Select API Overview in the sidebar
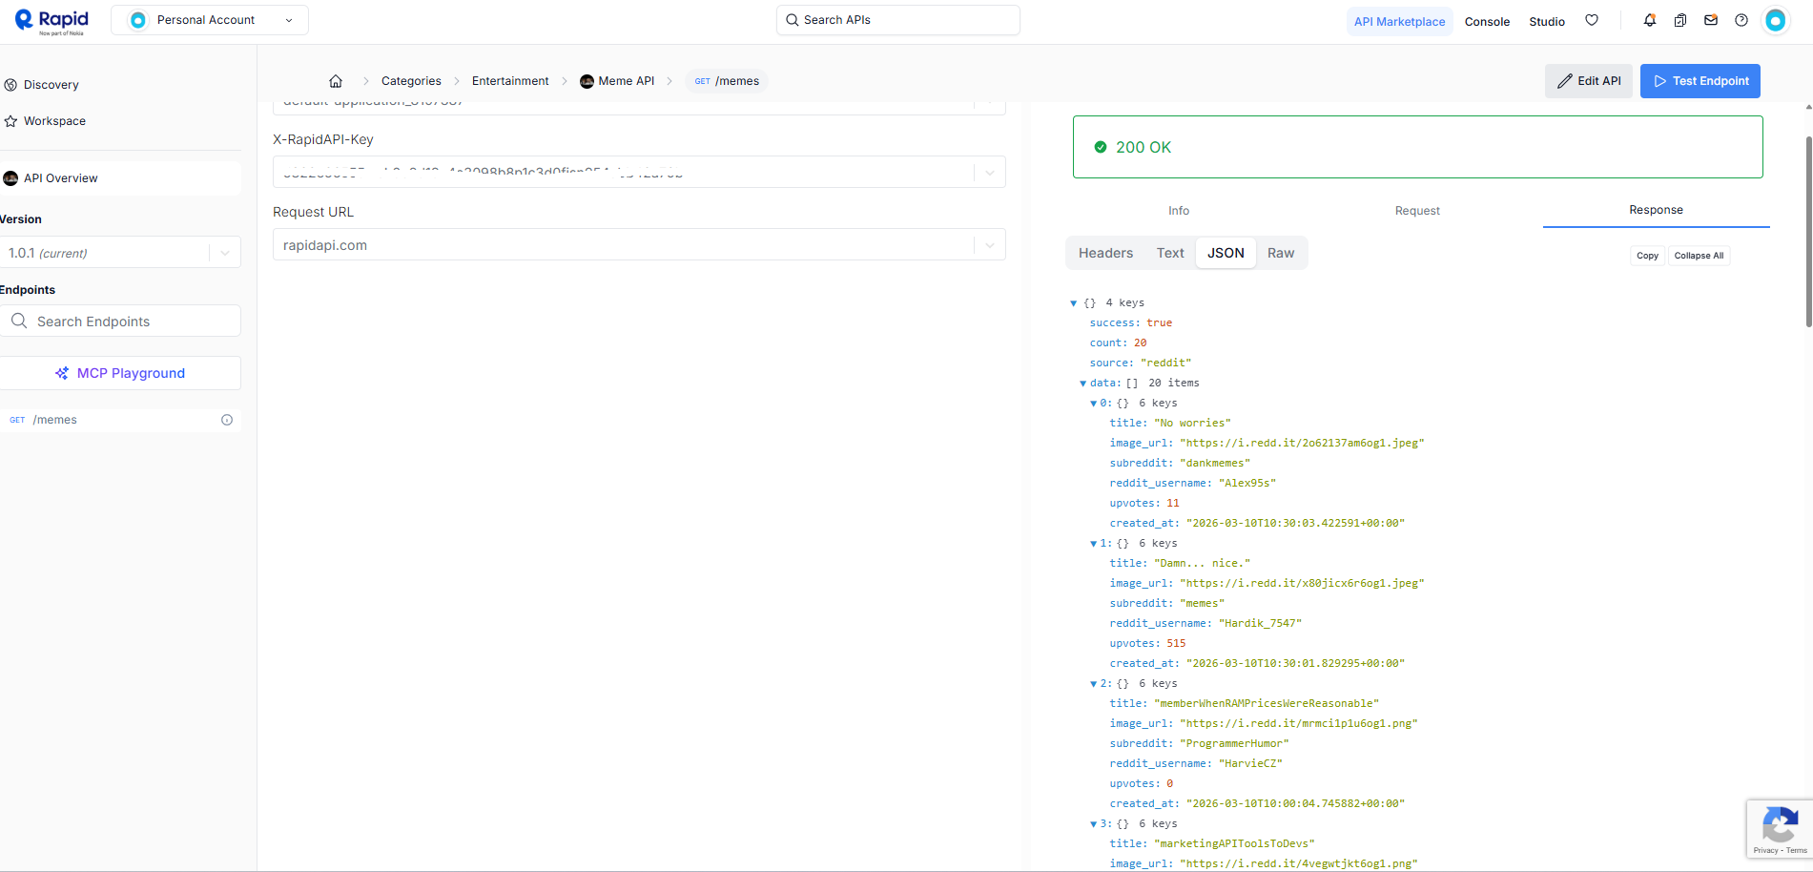1813x872 pixels. [120, 178]
